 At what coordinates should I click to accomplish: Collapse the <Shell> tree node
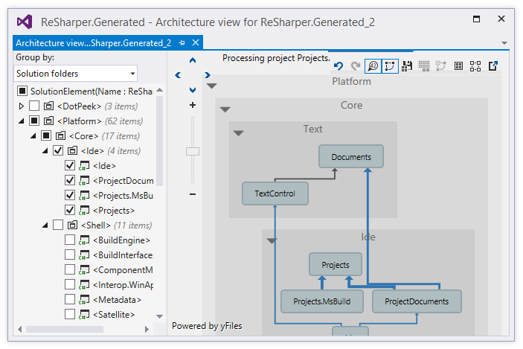tap(45, 225)
